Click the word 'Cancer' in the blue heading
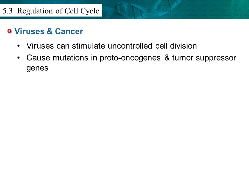249x186 pixels. [x=69, y=31]
